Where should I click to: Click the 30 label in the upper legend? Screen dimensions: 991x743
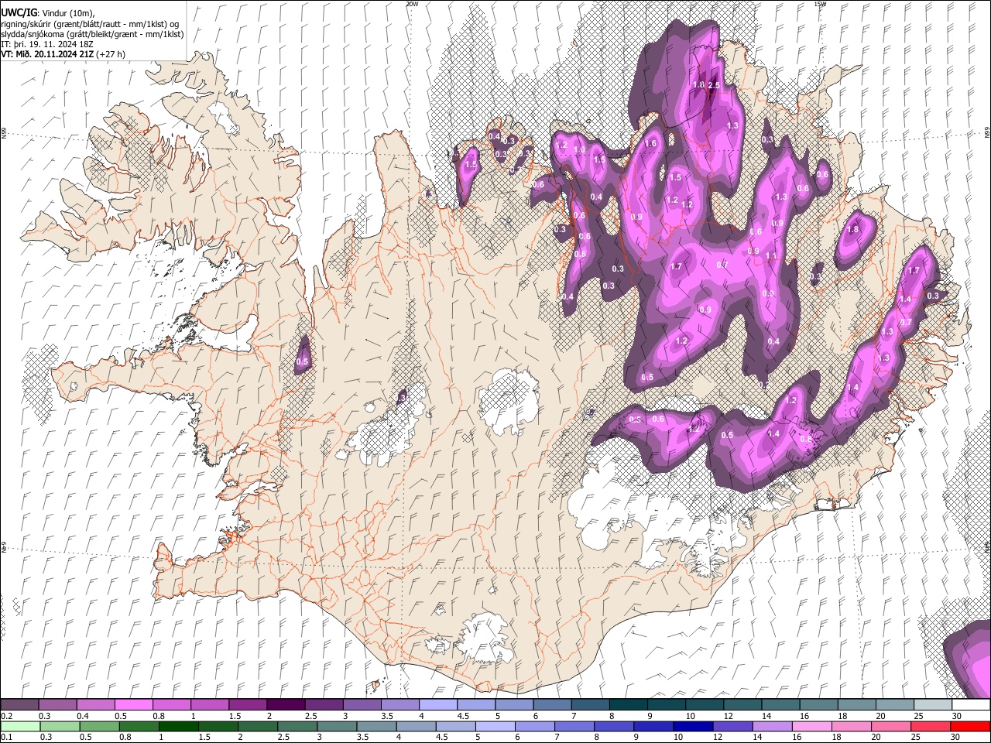tap(957, 716)
